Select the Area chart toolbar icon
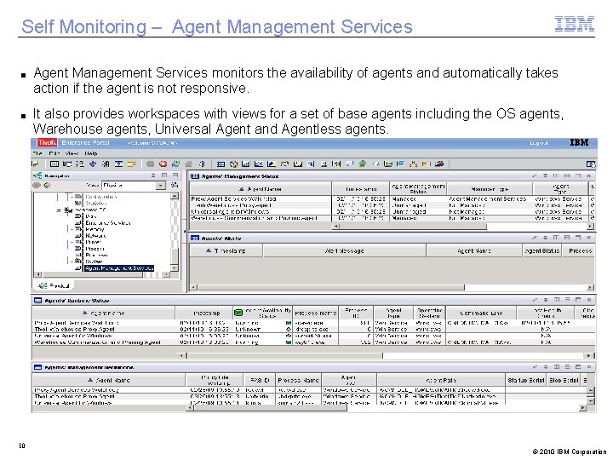Viewport: 613px width, 460px height. 272,164
